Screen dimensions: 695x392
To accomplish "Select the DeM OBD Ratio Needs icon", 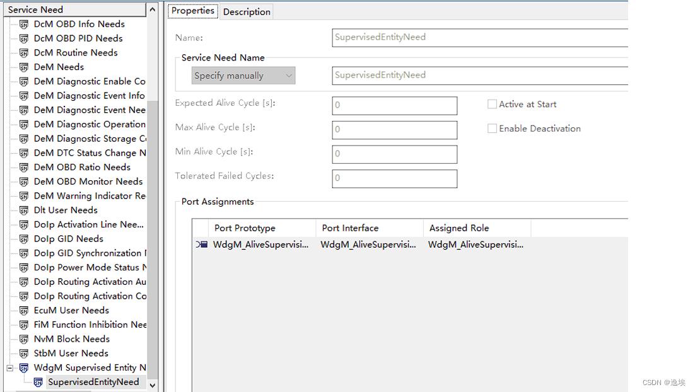I will pyautogui.click(x=23, y=167).
